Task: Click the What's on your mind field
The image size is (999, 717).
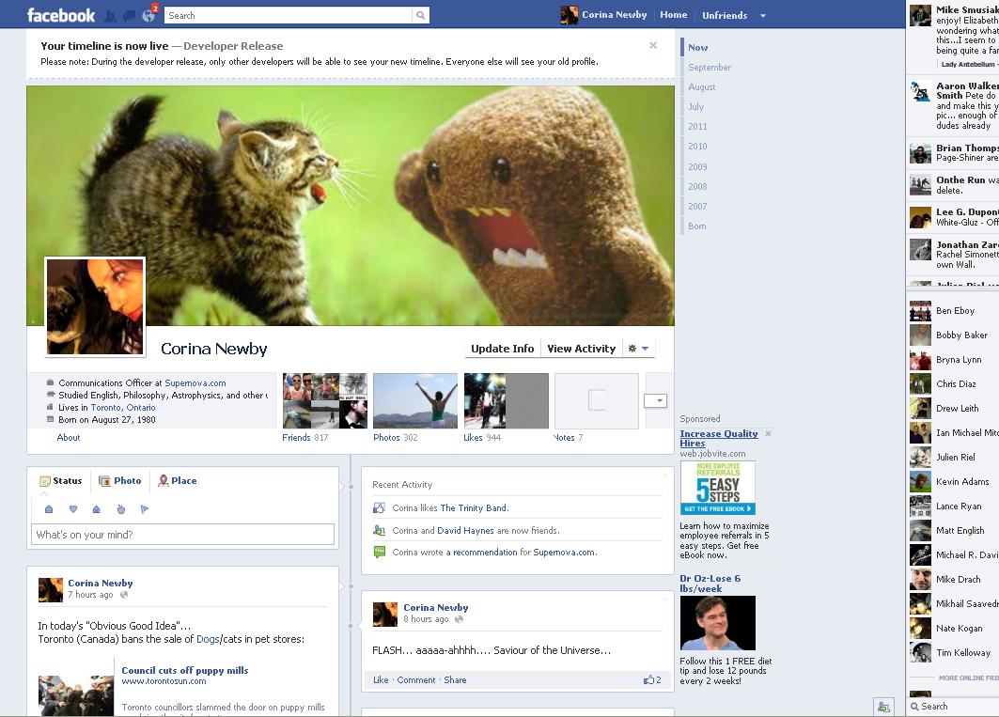Action: pyautogui.click(x=183, y=535)
